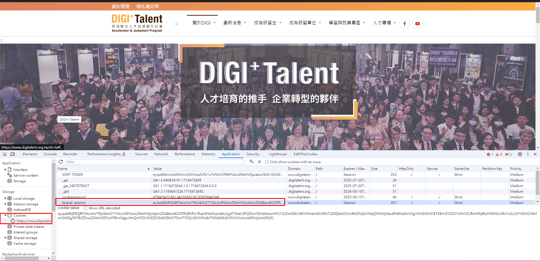Viewport: 540px width, 261px height.
Task: Expand the Manifest tree node
Action: [x=5, y=170]
